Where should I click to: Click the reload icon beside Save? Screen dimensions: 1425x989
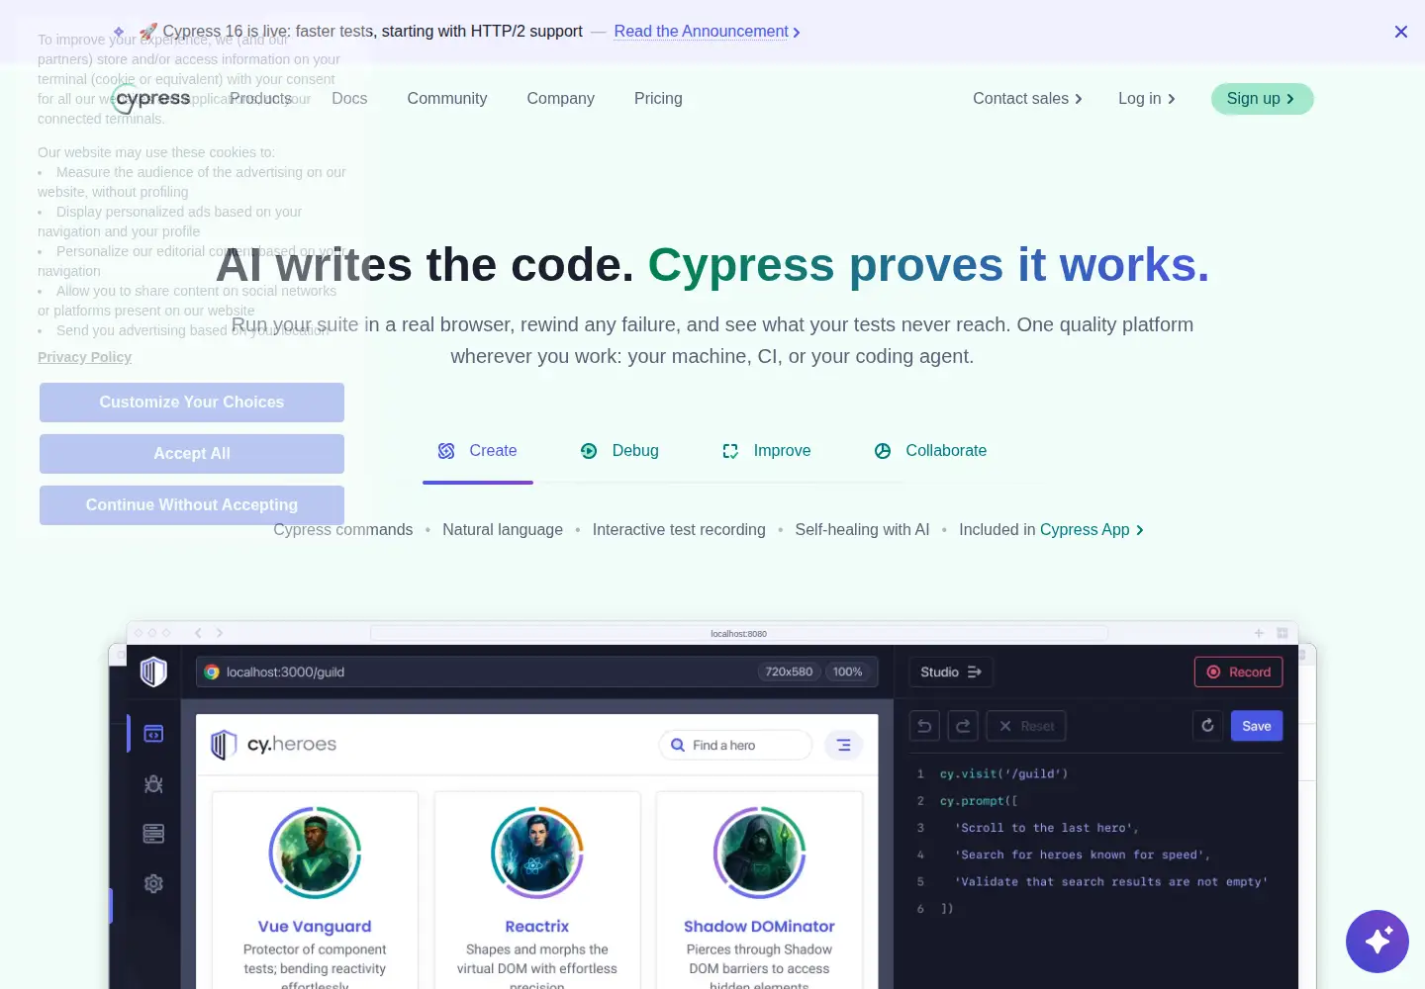click(1207, 726)
